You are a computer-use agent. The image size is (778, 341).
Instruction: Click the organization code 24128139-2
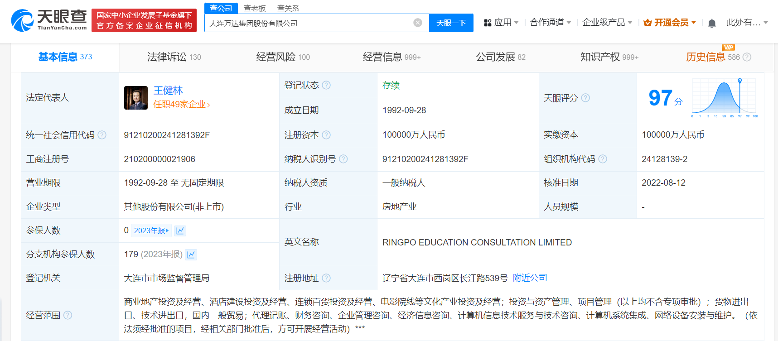tap(664, 159)
